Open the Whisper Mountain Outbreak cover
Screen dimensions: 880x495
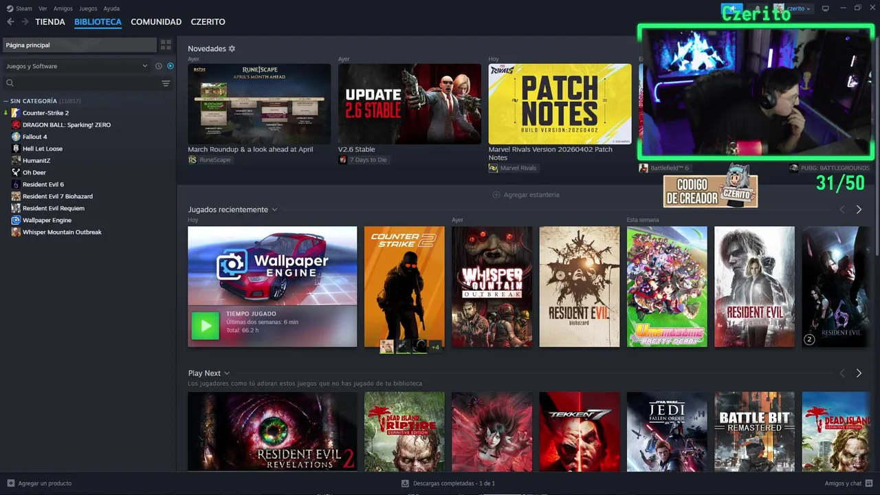click(x=492, y=287)
